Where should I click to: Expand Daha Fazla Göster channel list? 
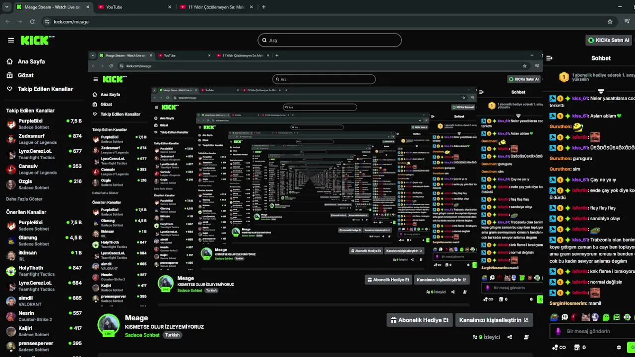(24, 199)
